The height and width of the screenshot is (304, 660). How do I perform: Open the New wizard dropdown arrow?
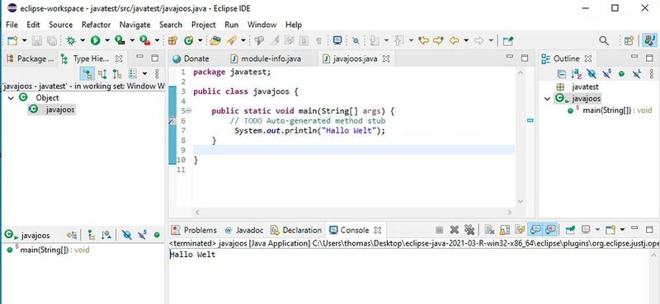coord(24,40)
